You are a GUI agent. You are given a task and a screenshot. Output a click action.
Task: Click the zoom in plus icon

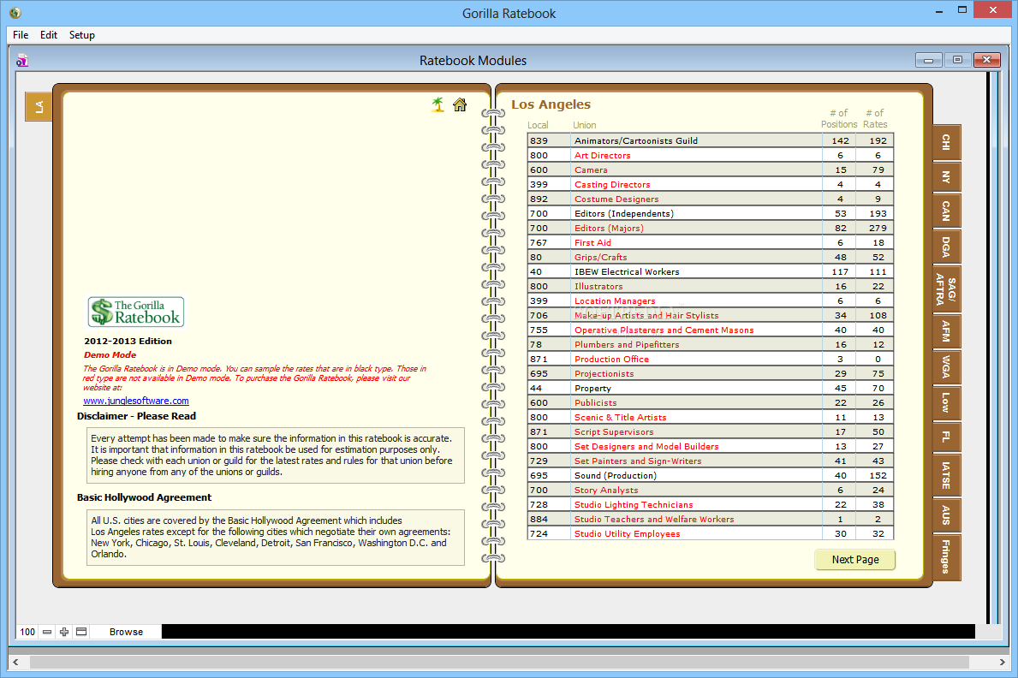click(64, 631)
